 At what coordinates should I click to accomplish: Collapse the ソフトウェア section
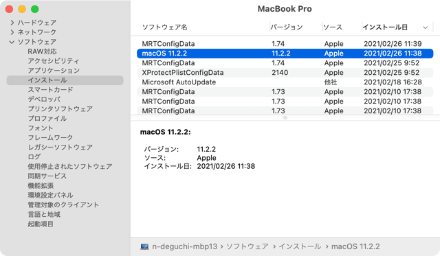click(12, 42)
